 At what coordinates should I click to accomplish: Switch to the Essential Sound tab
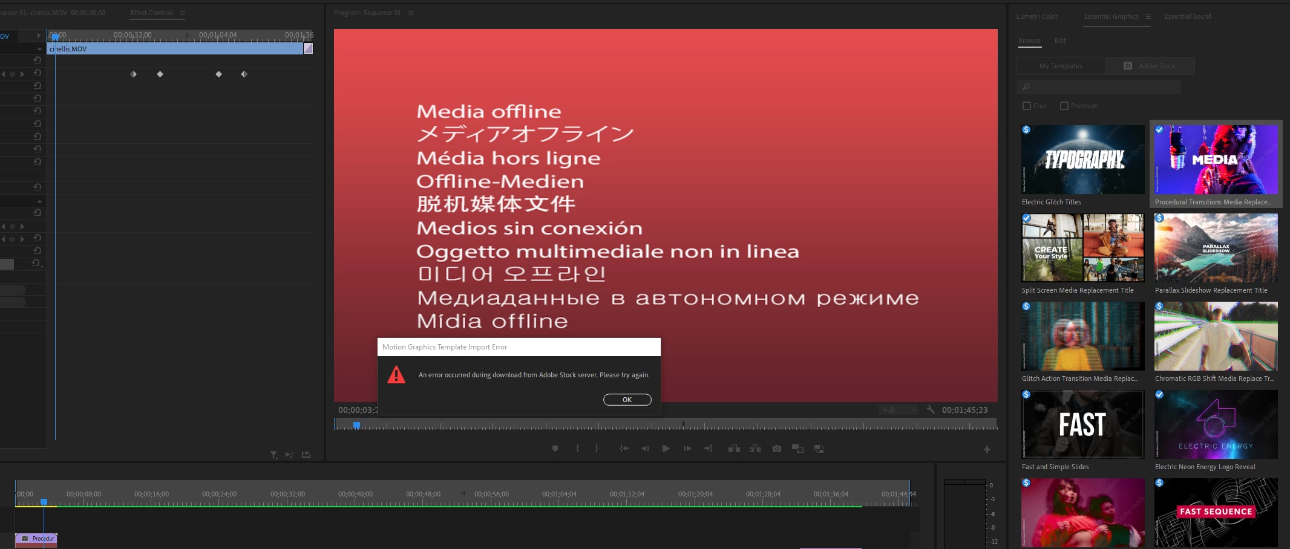tap(1188, 16)
